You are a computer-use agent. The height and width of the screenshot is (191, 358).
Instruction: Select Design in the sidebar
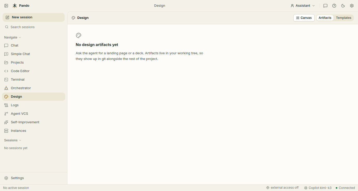(x=34, y=97)
